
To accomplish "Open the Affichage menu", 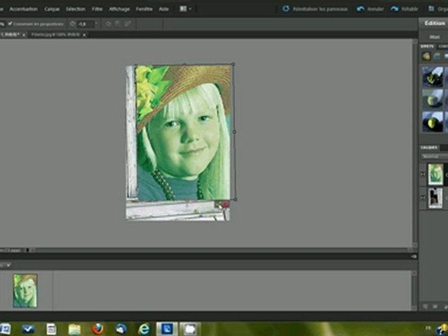I will [119, 9].
